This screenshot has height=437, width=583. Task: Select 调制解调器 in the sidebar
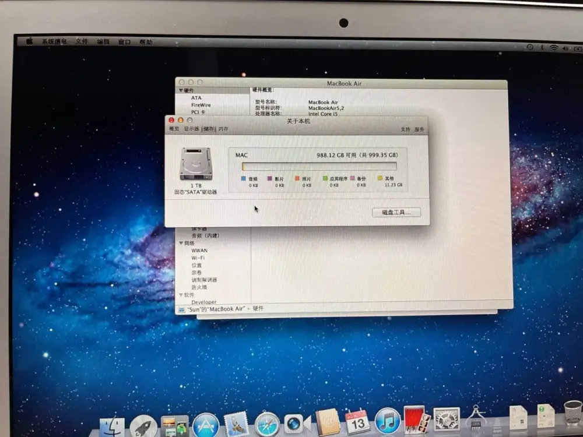(204, 280)
